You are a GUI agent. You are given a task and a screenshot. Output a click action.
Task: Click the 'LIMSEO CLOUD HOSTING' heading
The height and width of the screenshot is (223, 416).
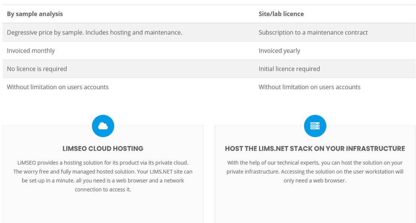(103, 148)
